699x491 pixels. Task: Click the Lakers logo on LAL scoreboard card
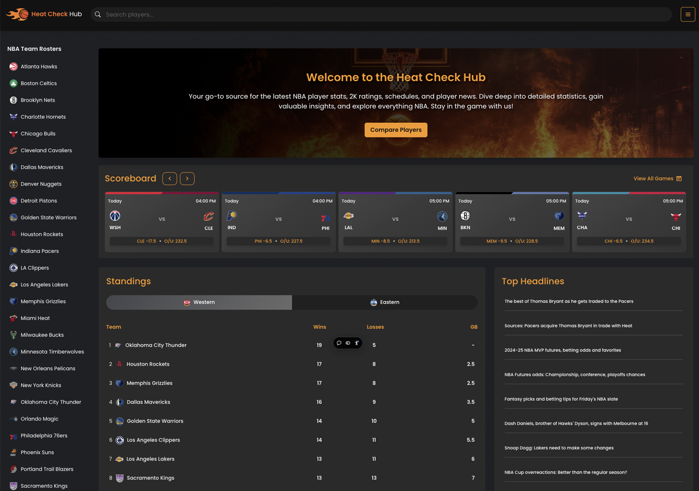[348, 216]
